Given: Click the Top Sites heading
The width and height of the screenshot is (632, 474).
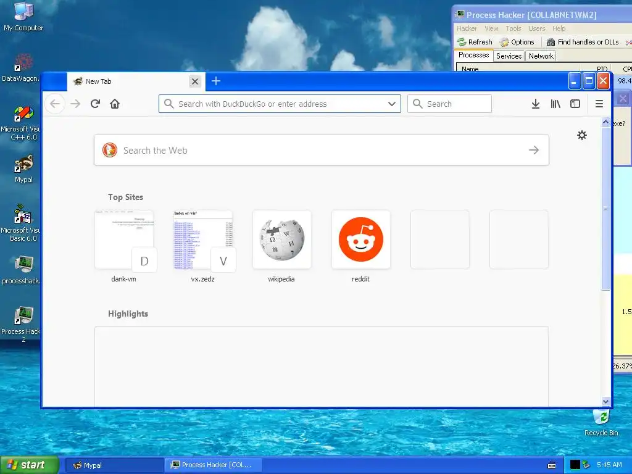Looking at the screenshot, I should pos(125,197).
